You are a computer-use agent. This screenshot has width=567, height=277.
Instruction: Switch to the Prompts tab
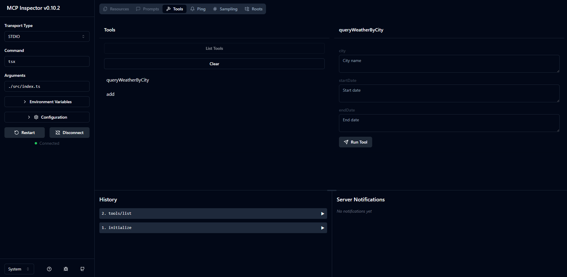[147, 9]
